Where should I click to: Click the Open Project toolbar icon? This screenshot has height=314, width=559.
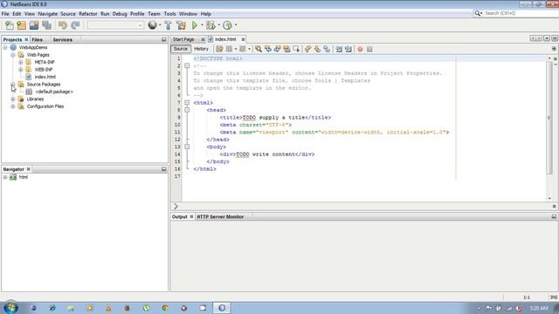pyautogui.click(x=34, y=25)
